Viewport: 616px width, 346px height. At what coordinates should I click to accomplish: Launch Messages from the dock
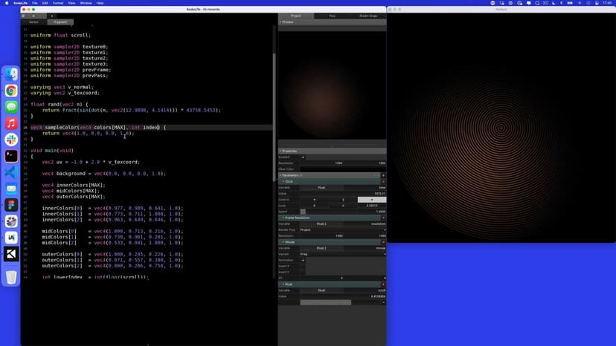pos(11,107)
